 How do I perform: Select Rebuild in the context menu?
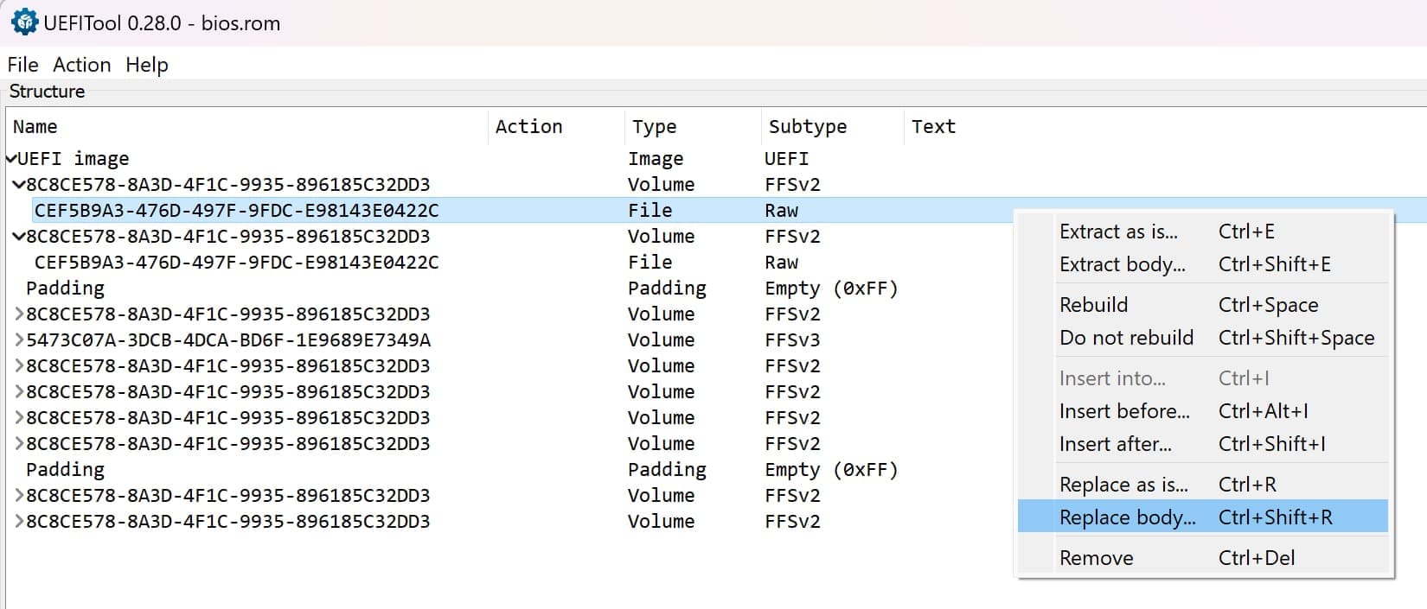[1202, 305]
